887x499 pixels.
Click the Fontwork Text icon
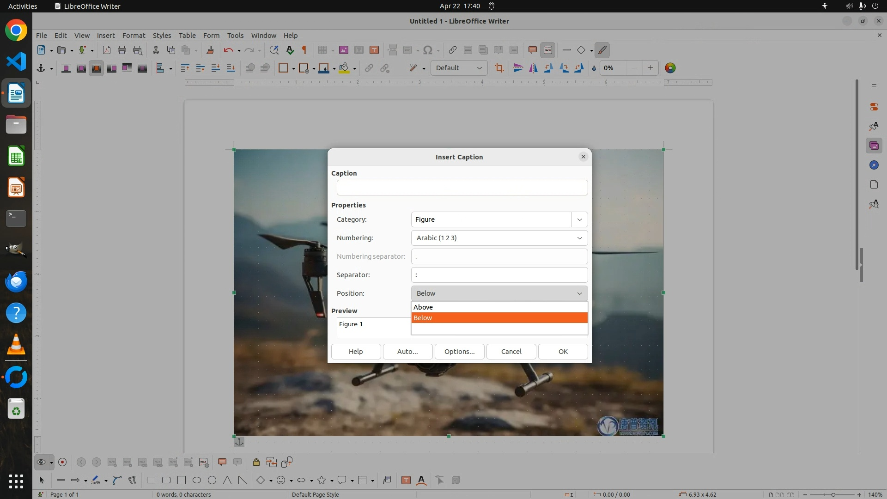click(x=421, y=480)
